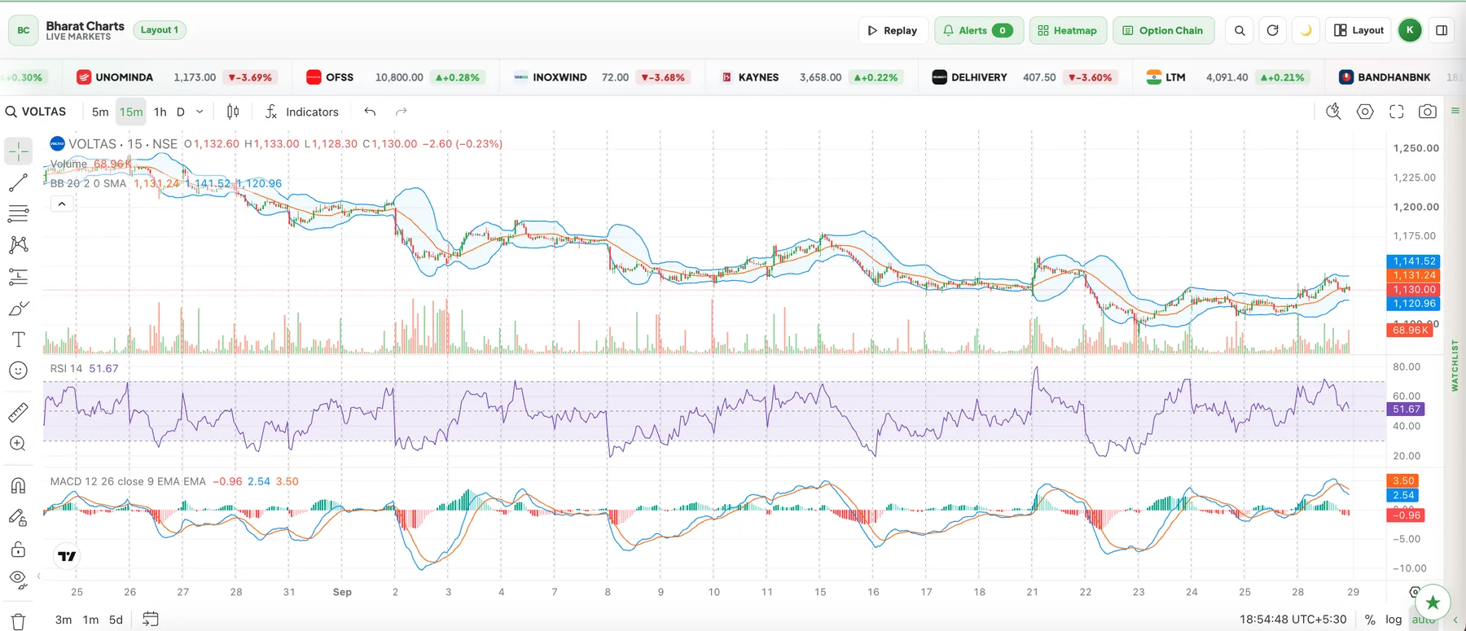Toggle the right sidebar panel icon
The image size is (1466, 631).
pyautogui.click(x=1442, y=30)
